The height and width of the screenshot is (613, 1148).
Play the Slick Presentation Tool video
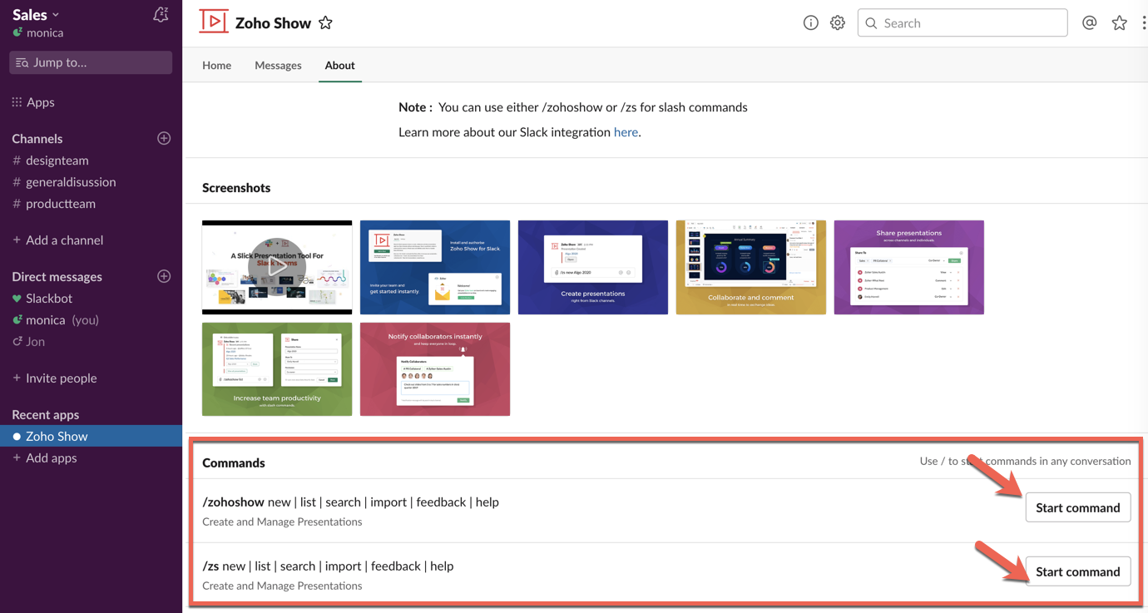[x=276, y=267]
